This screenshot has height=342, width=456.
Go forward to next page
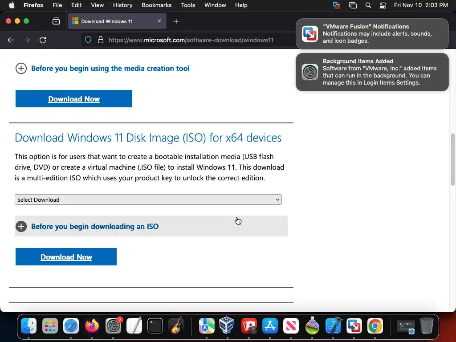pyautogui.click(x=27, y=40)
